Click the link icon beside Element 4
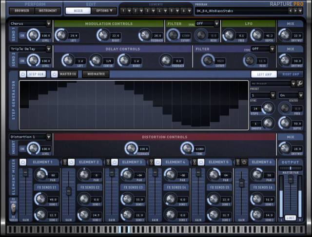312x237 pixels. (151, 162)
